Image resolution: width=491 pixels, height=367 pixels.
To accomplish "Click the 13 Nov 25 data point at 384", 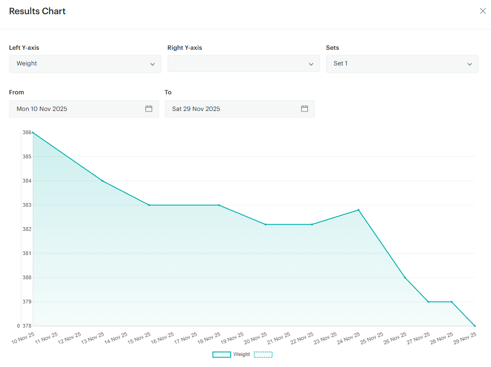I will coord(103,181).
